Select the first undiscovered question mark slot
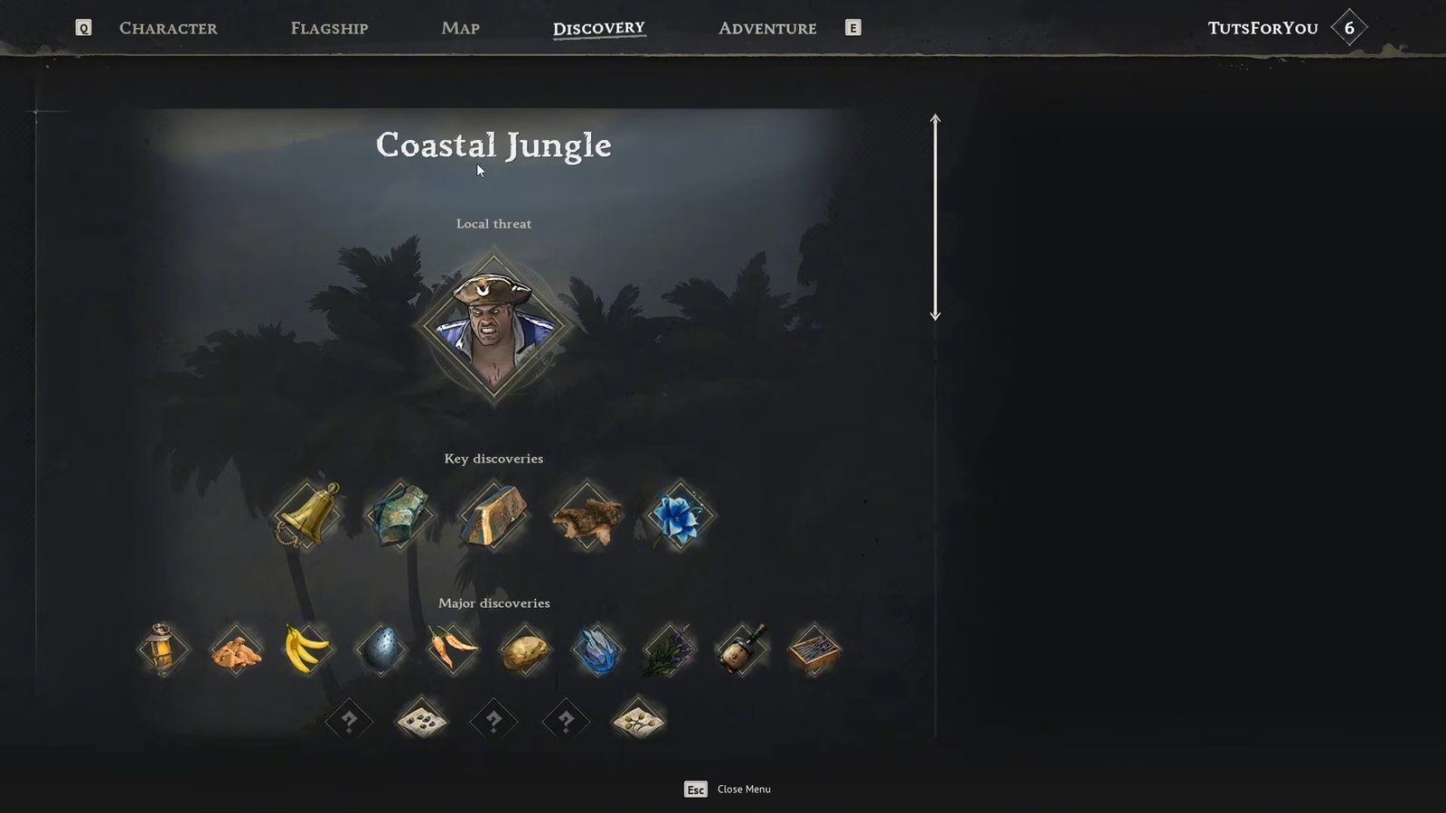The width and height of the screenshot is (1446, 813). pos(349,721)
